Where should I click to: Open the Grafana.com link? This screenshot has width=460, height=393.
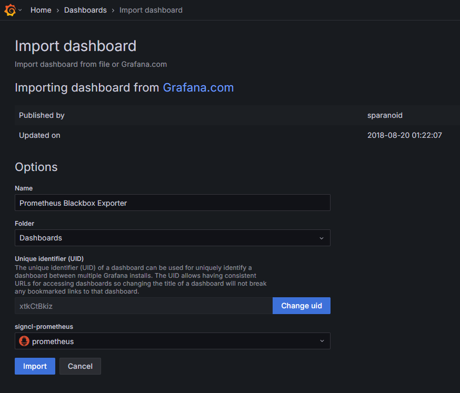click(x=198, y=87)
